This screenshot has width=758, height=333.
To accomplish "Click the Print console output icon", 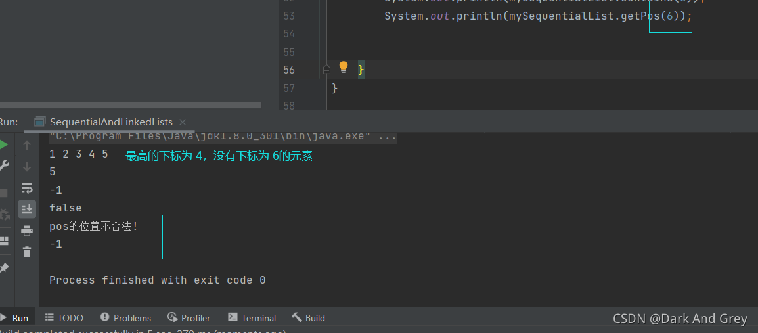I will (27, 231).
